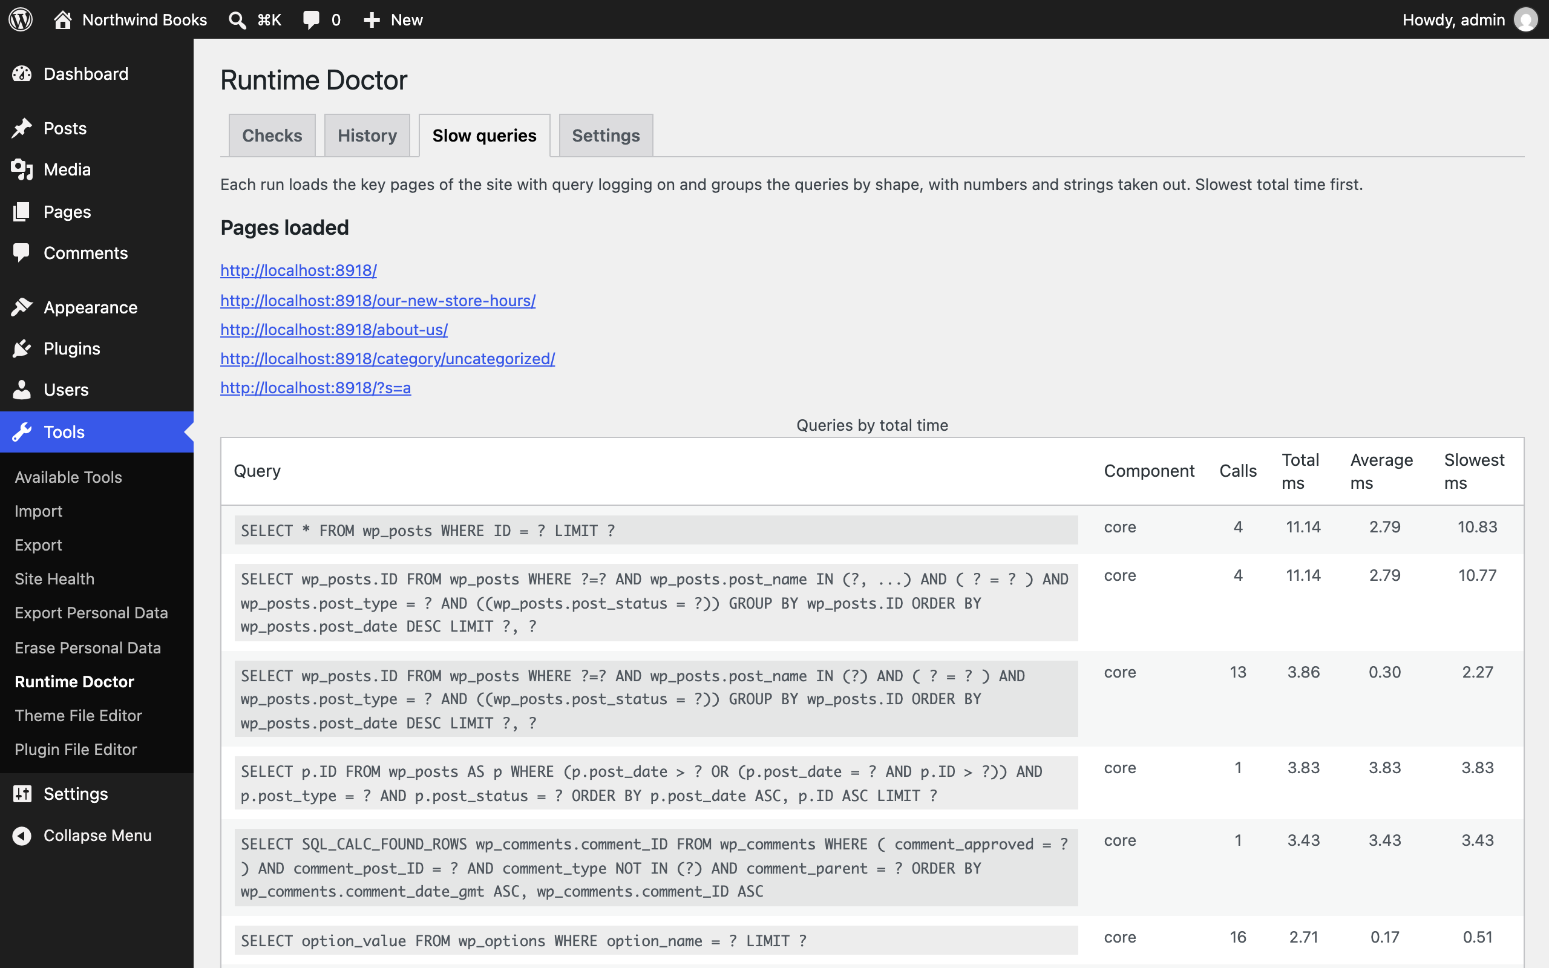
Task: Click the Tools wrench icon
Action: tap(22, 431)
